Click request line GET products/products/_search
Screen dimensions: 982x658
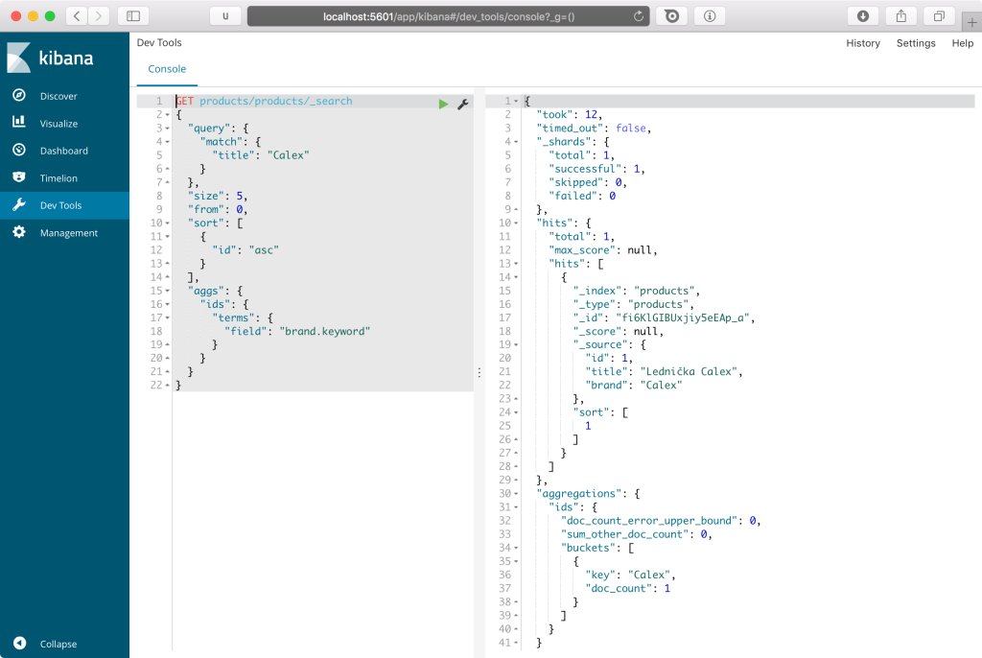pos(264,101)
